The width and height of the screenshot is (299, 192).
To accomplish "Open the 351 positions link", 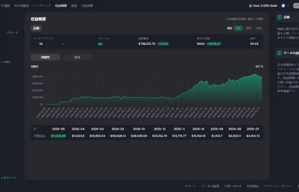I will pyautogui.click(x=100, y=44).
